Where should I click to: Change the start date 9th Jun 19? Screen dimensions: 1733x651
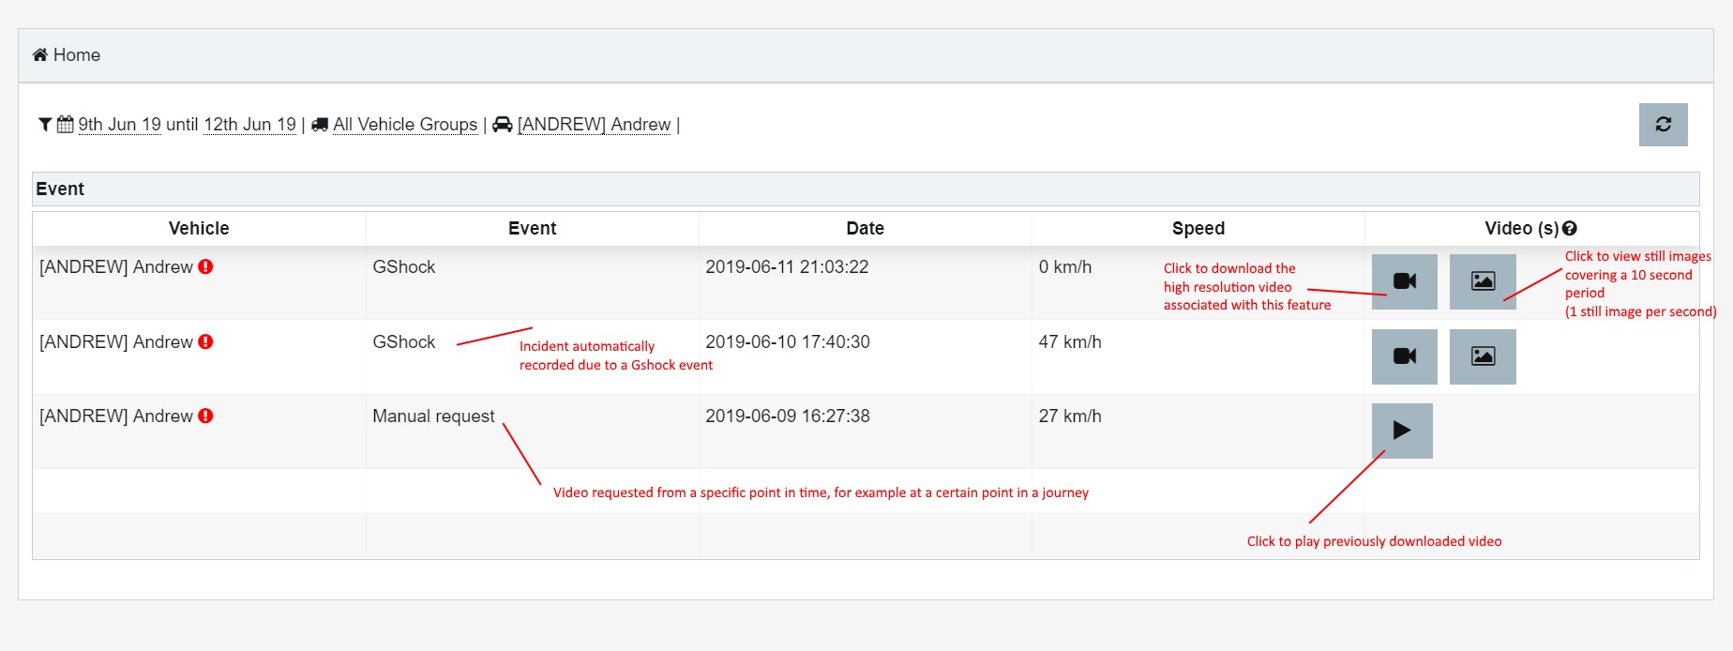point(119,125)
